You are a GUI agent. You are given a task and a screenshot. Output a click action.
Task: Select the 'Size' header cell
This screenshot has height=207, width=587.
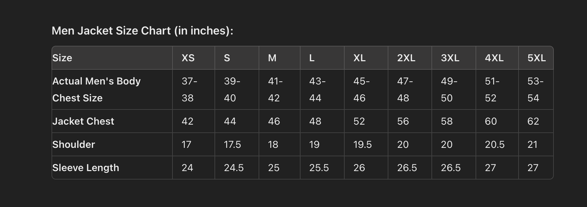(x=62, y=58)
